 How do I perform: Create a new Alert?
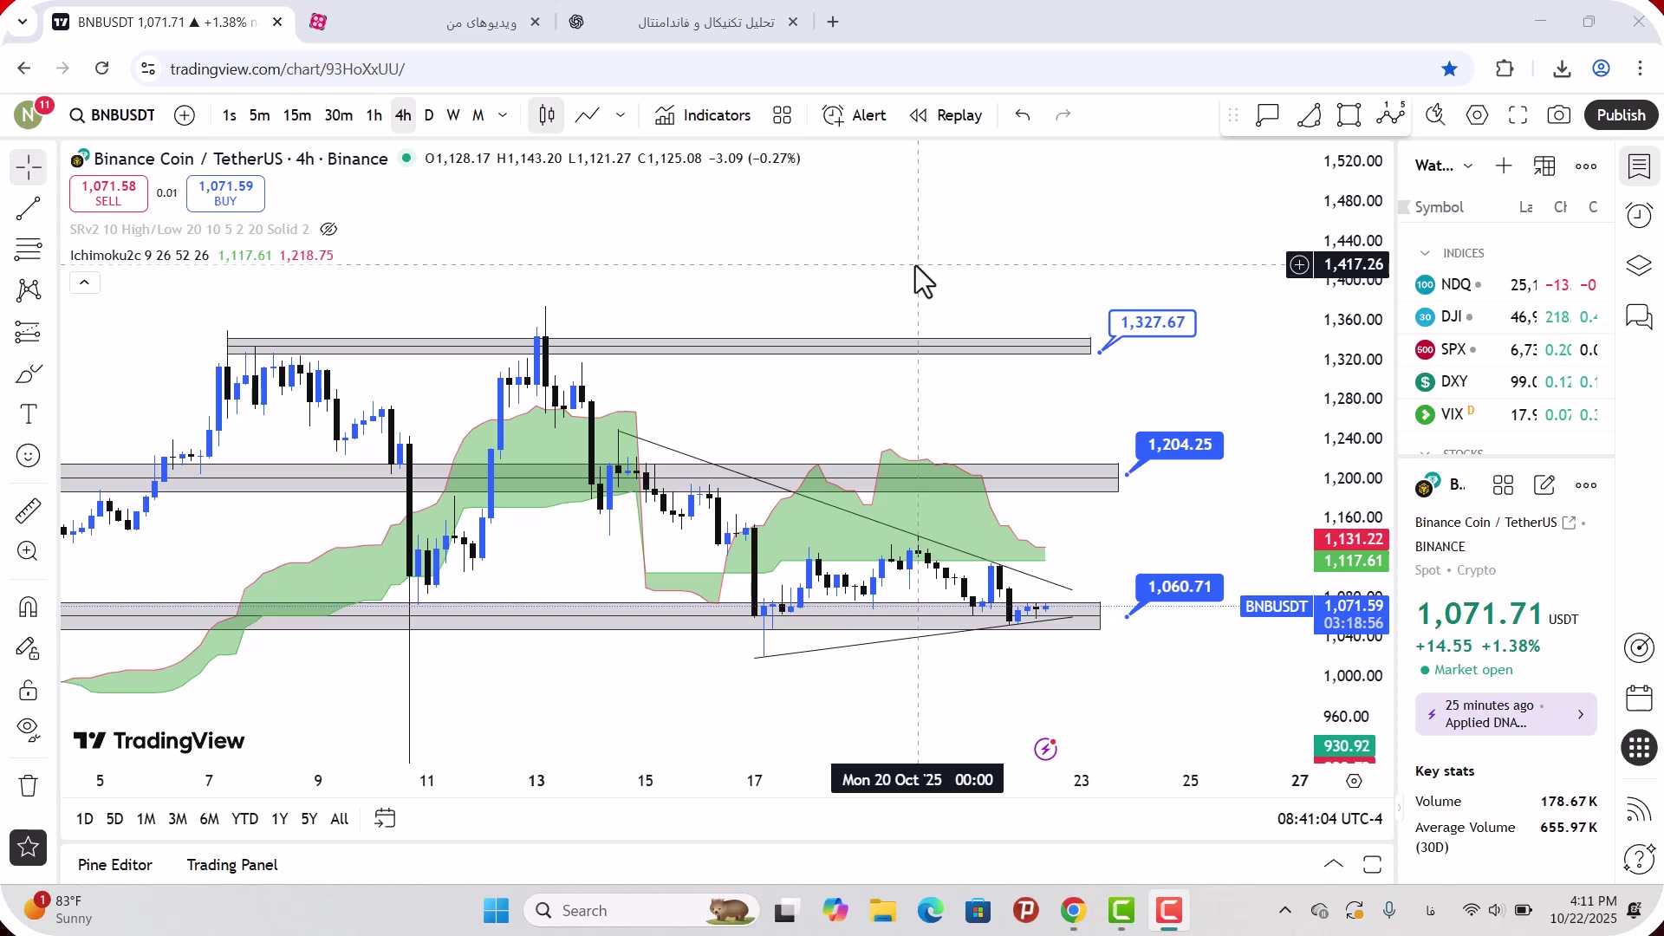(x=855, y=115)
